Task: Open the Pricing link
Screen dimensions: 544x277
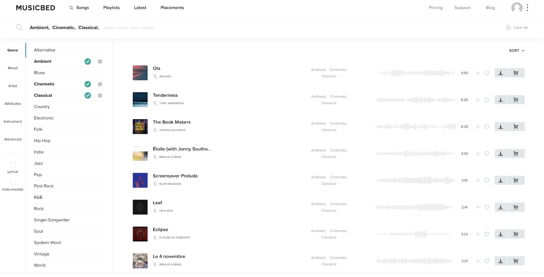Action: click(x=436, y=8)
